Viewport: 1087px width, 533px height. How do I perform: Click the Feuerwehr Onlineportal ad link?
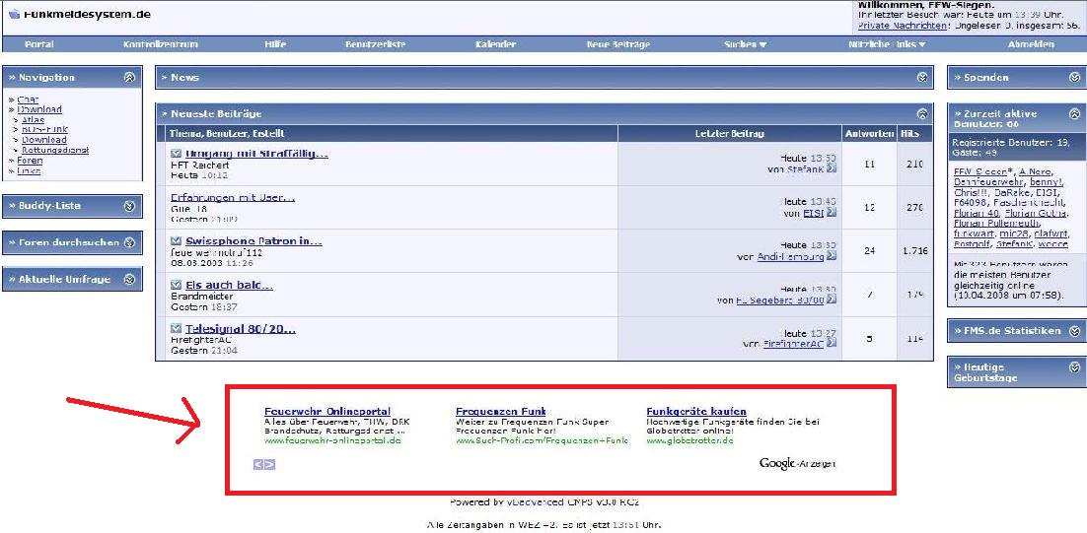(327, 411)
